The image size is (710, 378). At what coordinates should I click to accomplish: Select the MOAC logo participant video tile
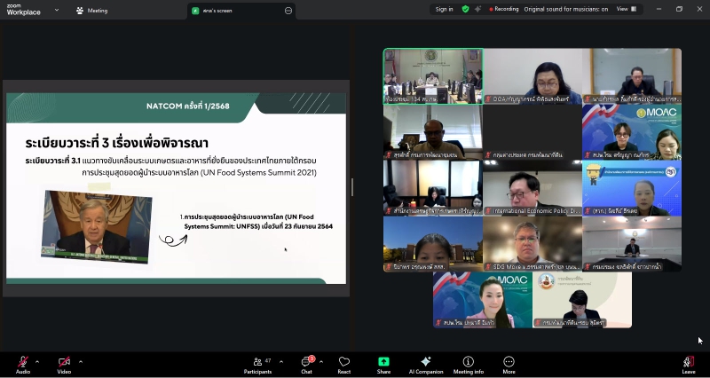point(631,132)
